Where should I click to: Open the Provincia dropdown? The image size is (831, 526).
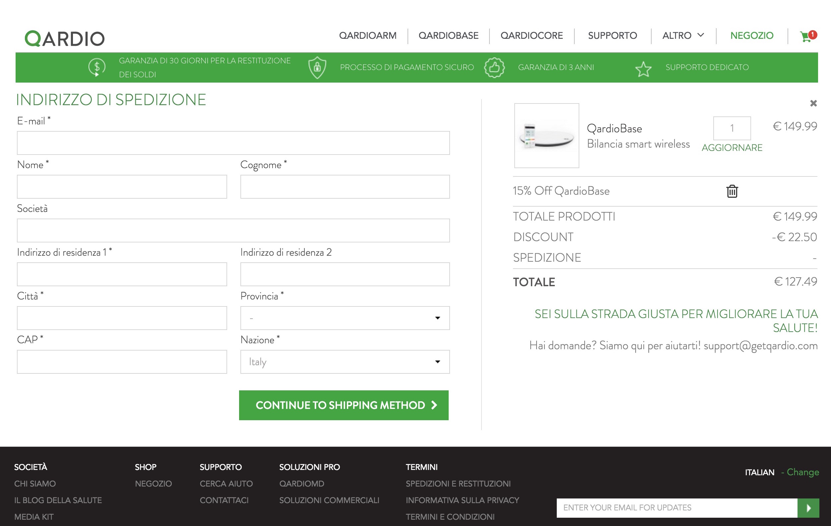coord(345,318)
